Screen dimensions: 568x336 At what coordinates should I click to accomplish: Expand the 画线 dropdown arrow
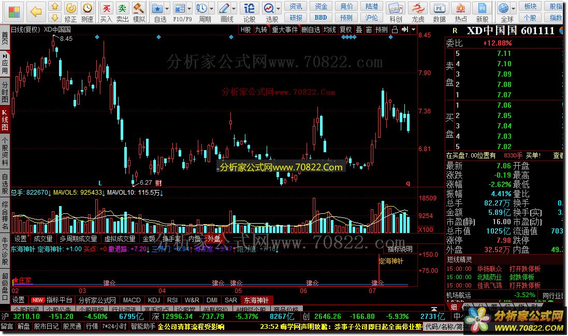coord(234,9)
